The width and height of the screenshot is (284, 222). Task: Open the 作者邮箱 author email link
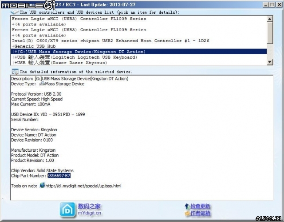200,213
